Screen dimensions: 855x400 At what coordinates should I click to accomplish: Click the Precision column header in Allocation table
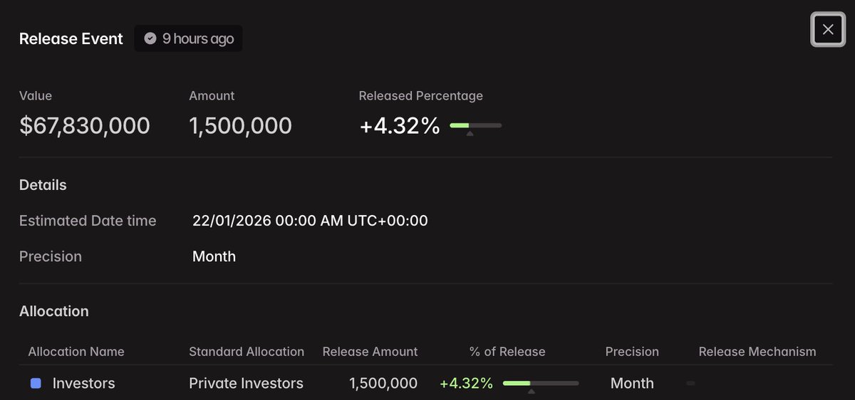pyautogui.click(x=632, y=352)
